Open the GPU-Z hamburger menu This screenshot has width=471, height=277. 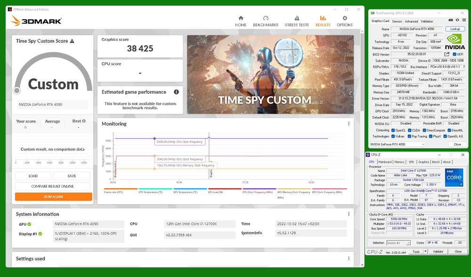pyautogui.click(x=464, y=20)
